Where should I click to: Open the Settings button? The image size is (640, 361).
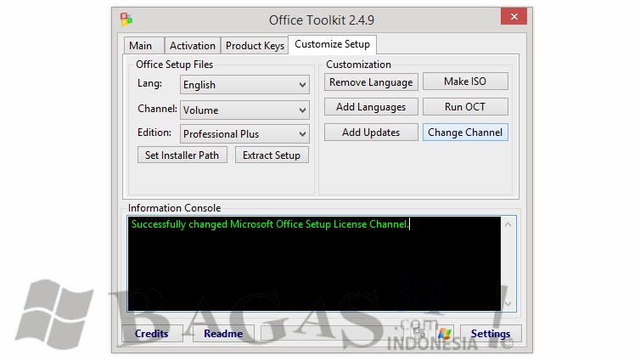pyautogui.click(x=491, y=333)
